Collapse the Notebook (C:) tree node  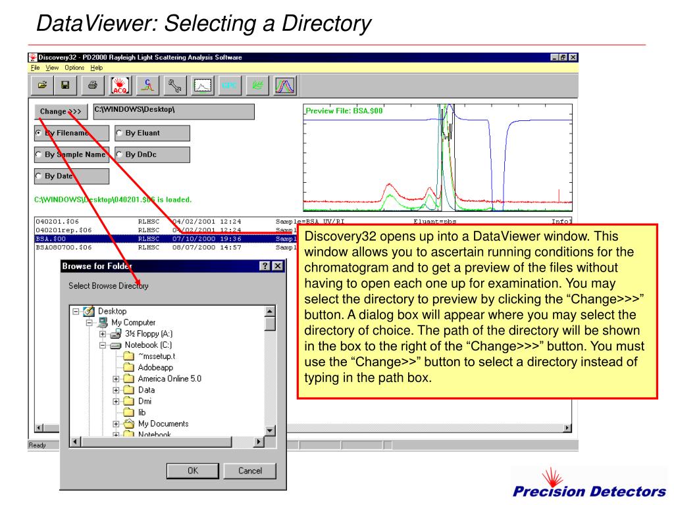tap(102, 345)
